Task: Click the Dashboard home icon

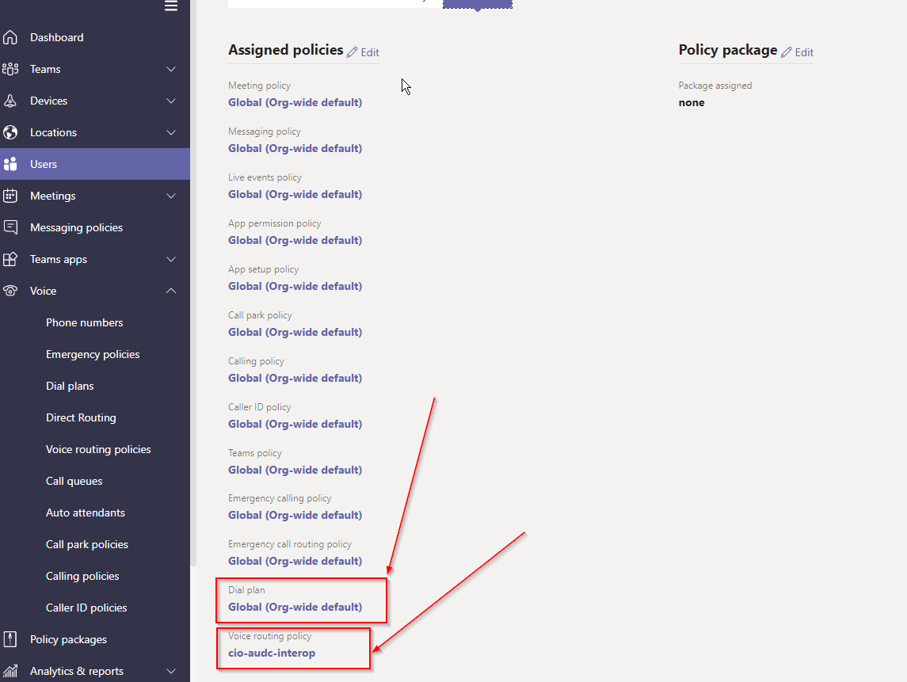Action: coord(10,37)
